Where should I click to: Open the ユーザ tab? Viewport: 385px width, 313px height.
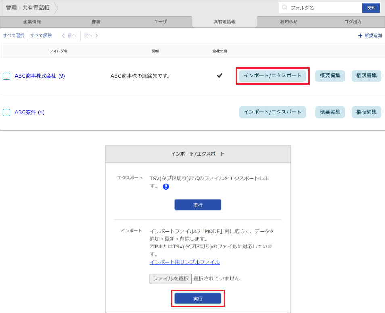160,22
